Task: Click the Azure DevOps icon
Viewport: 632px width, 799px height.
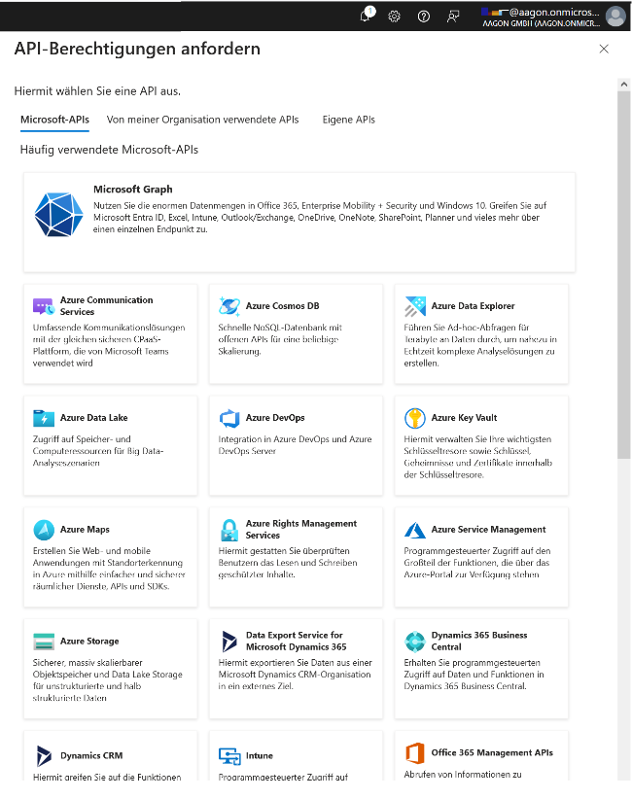Action: (229, 418)
